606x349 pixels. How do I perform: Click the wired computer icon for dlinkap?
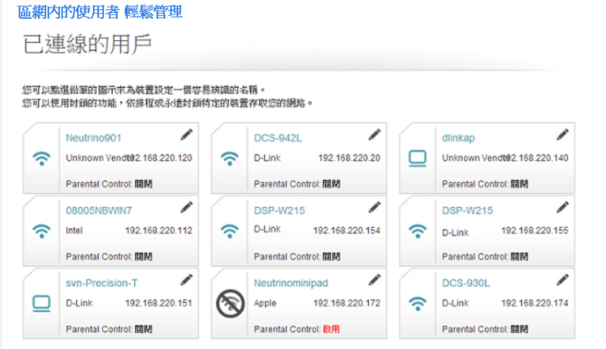click(x=418, y=158)
